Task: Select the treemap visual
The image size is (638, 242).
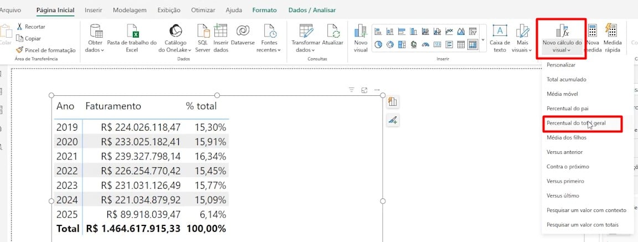Action: pos(402,44)
